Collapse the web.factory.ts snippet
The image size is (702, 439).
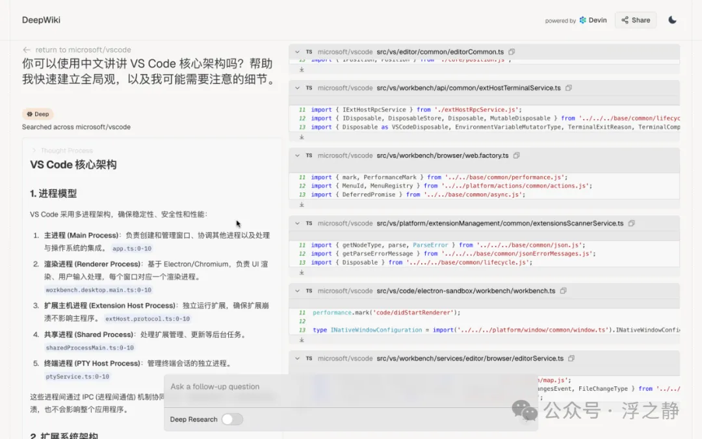click(x=297, y=156)
